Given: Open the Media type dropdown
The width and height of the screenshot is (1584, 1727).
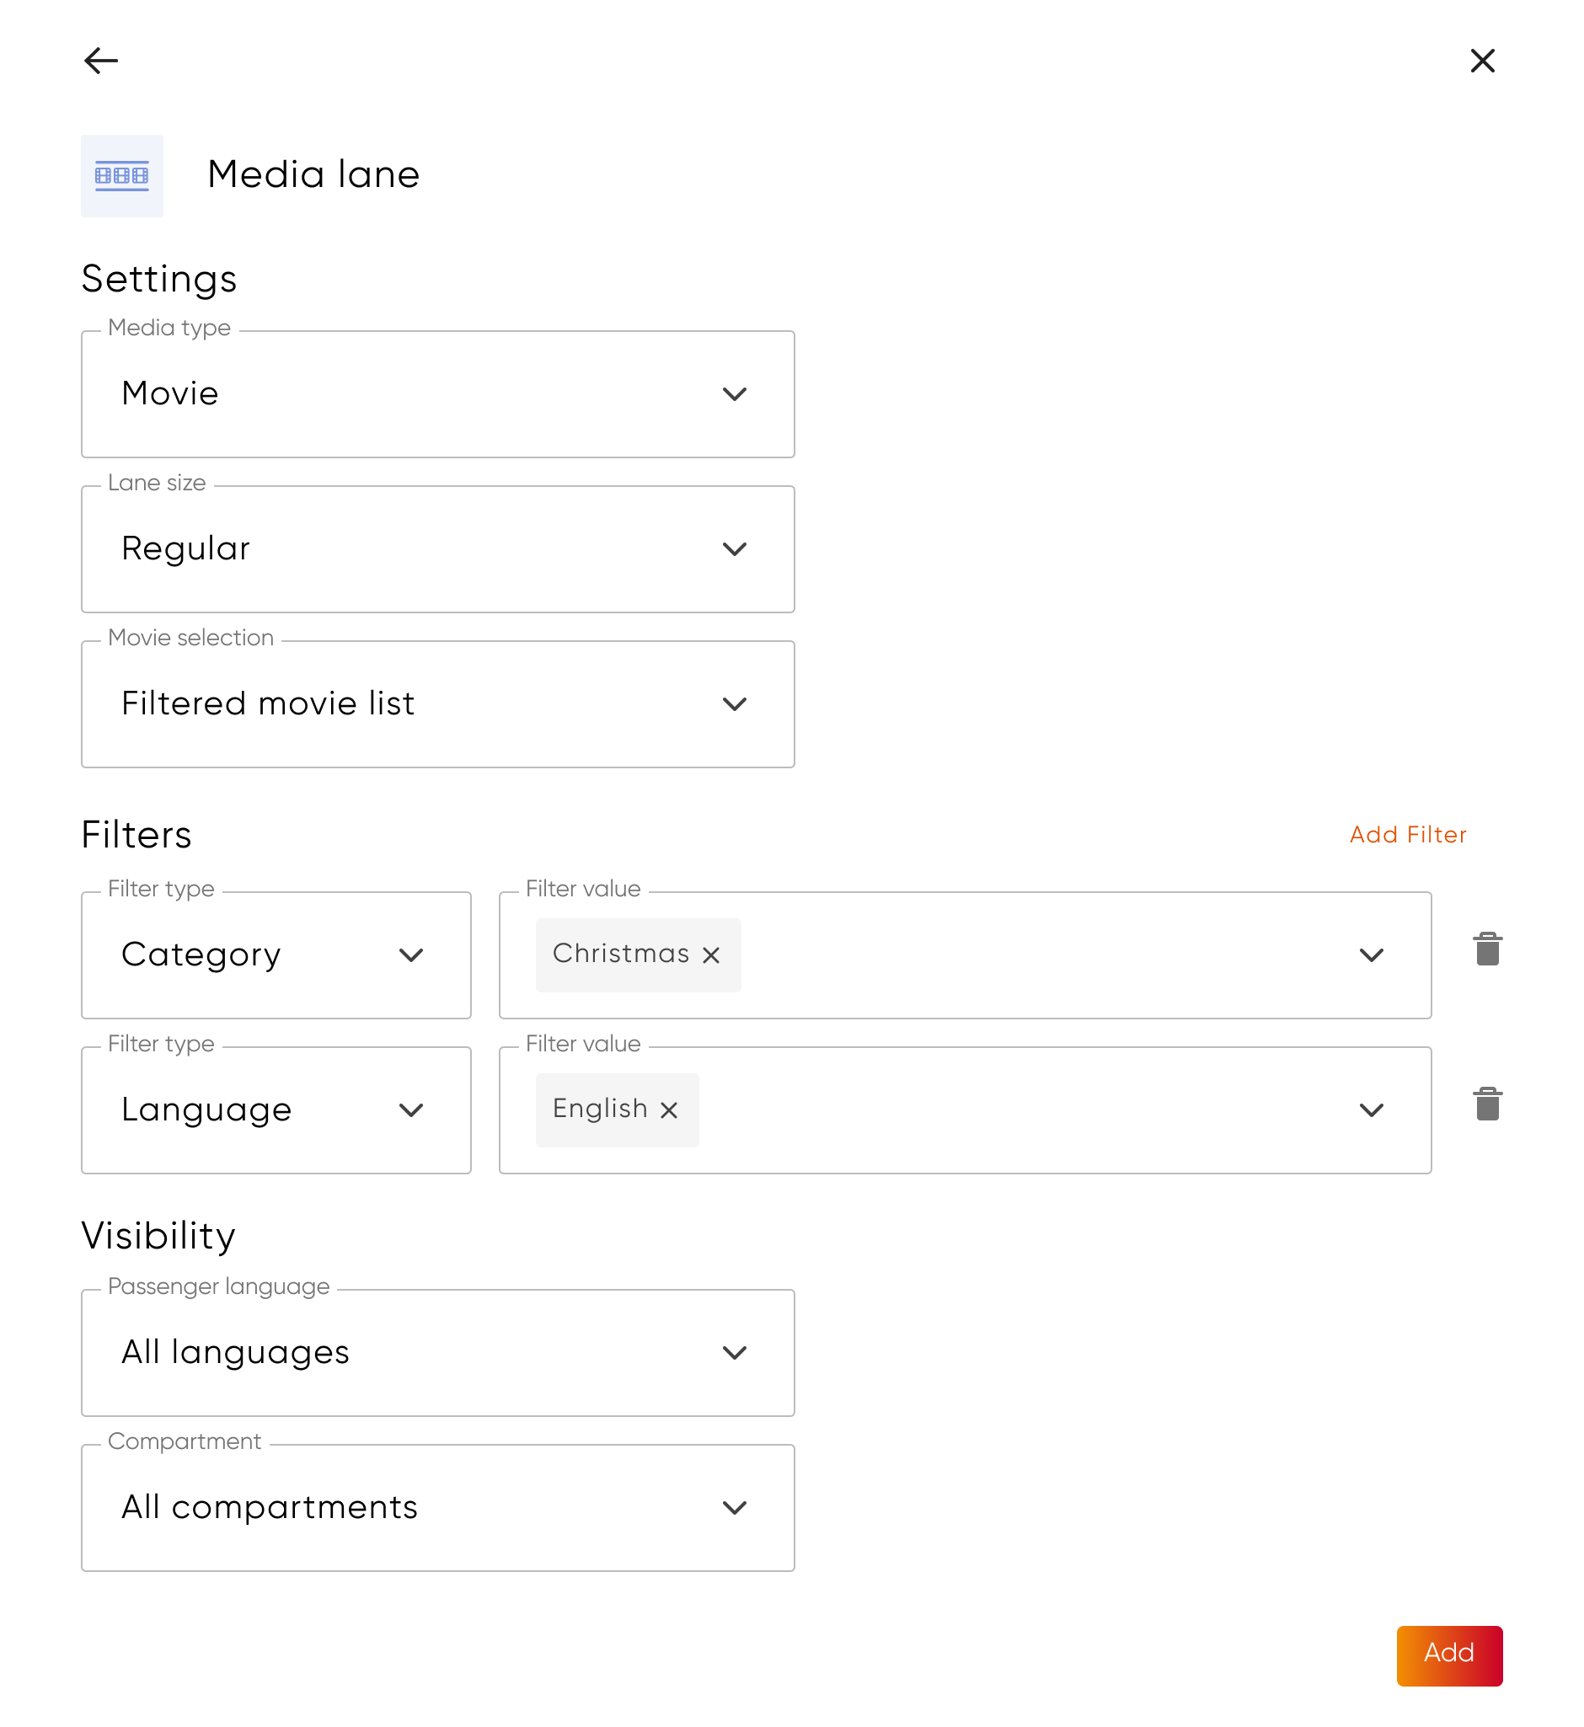Looking at the screenshot, I should 437,394.
